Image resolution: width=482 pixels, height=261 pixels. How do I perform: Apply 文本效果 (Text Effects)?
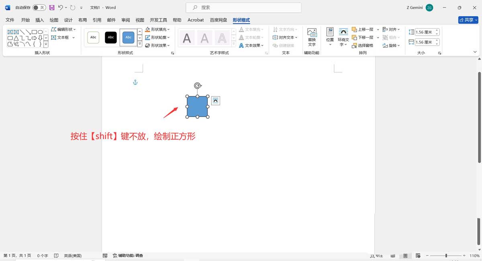(251, 45)
